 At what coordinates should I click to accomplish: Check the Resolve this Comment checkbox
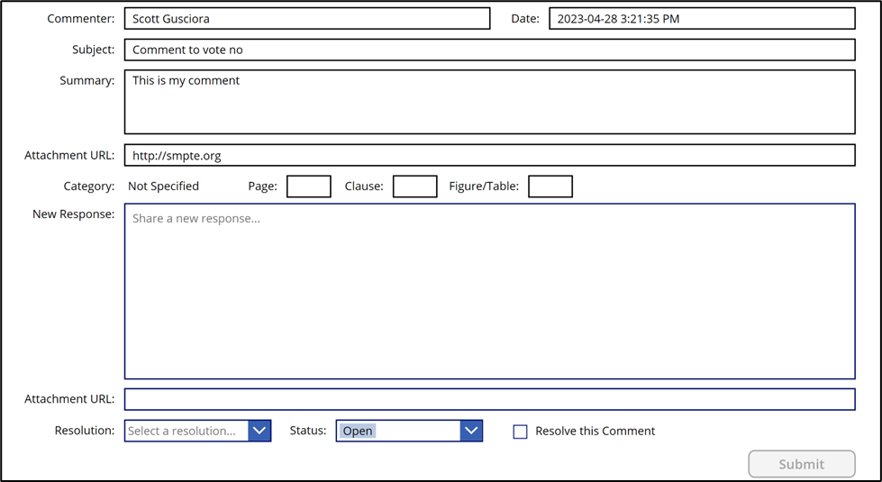tap(520, 432)
